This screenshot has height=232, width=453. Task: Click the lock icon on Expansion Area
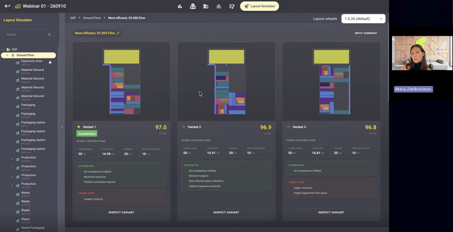point(50,62)
